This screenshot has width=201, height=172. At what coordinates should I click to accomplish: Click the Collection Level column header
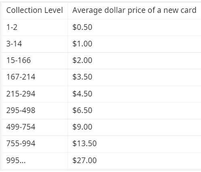click(35, 10)
